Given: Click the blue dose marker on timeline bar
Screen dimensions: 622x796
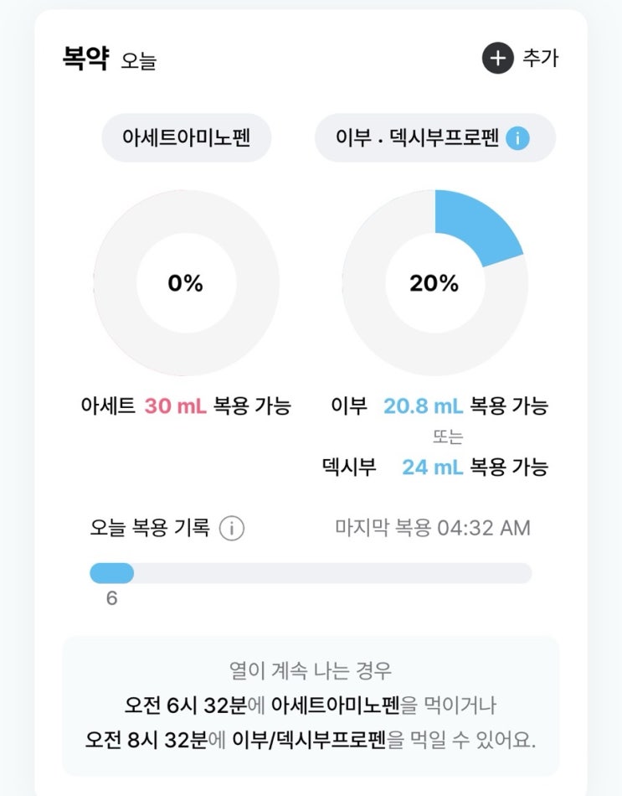Looking at the screenshot, I should (x=111, y=574).
